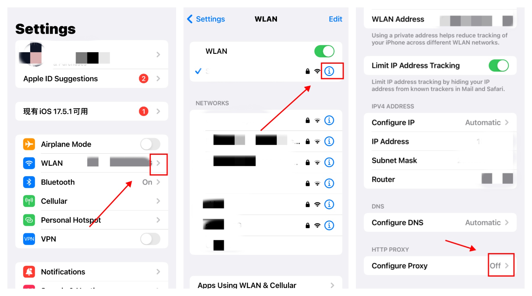Open the iOS 17.5.1 update row

(x=92, y=111)
